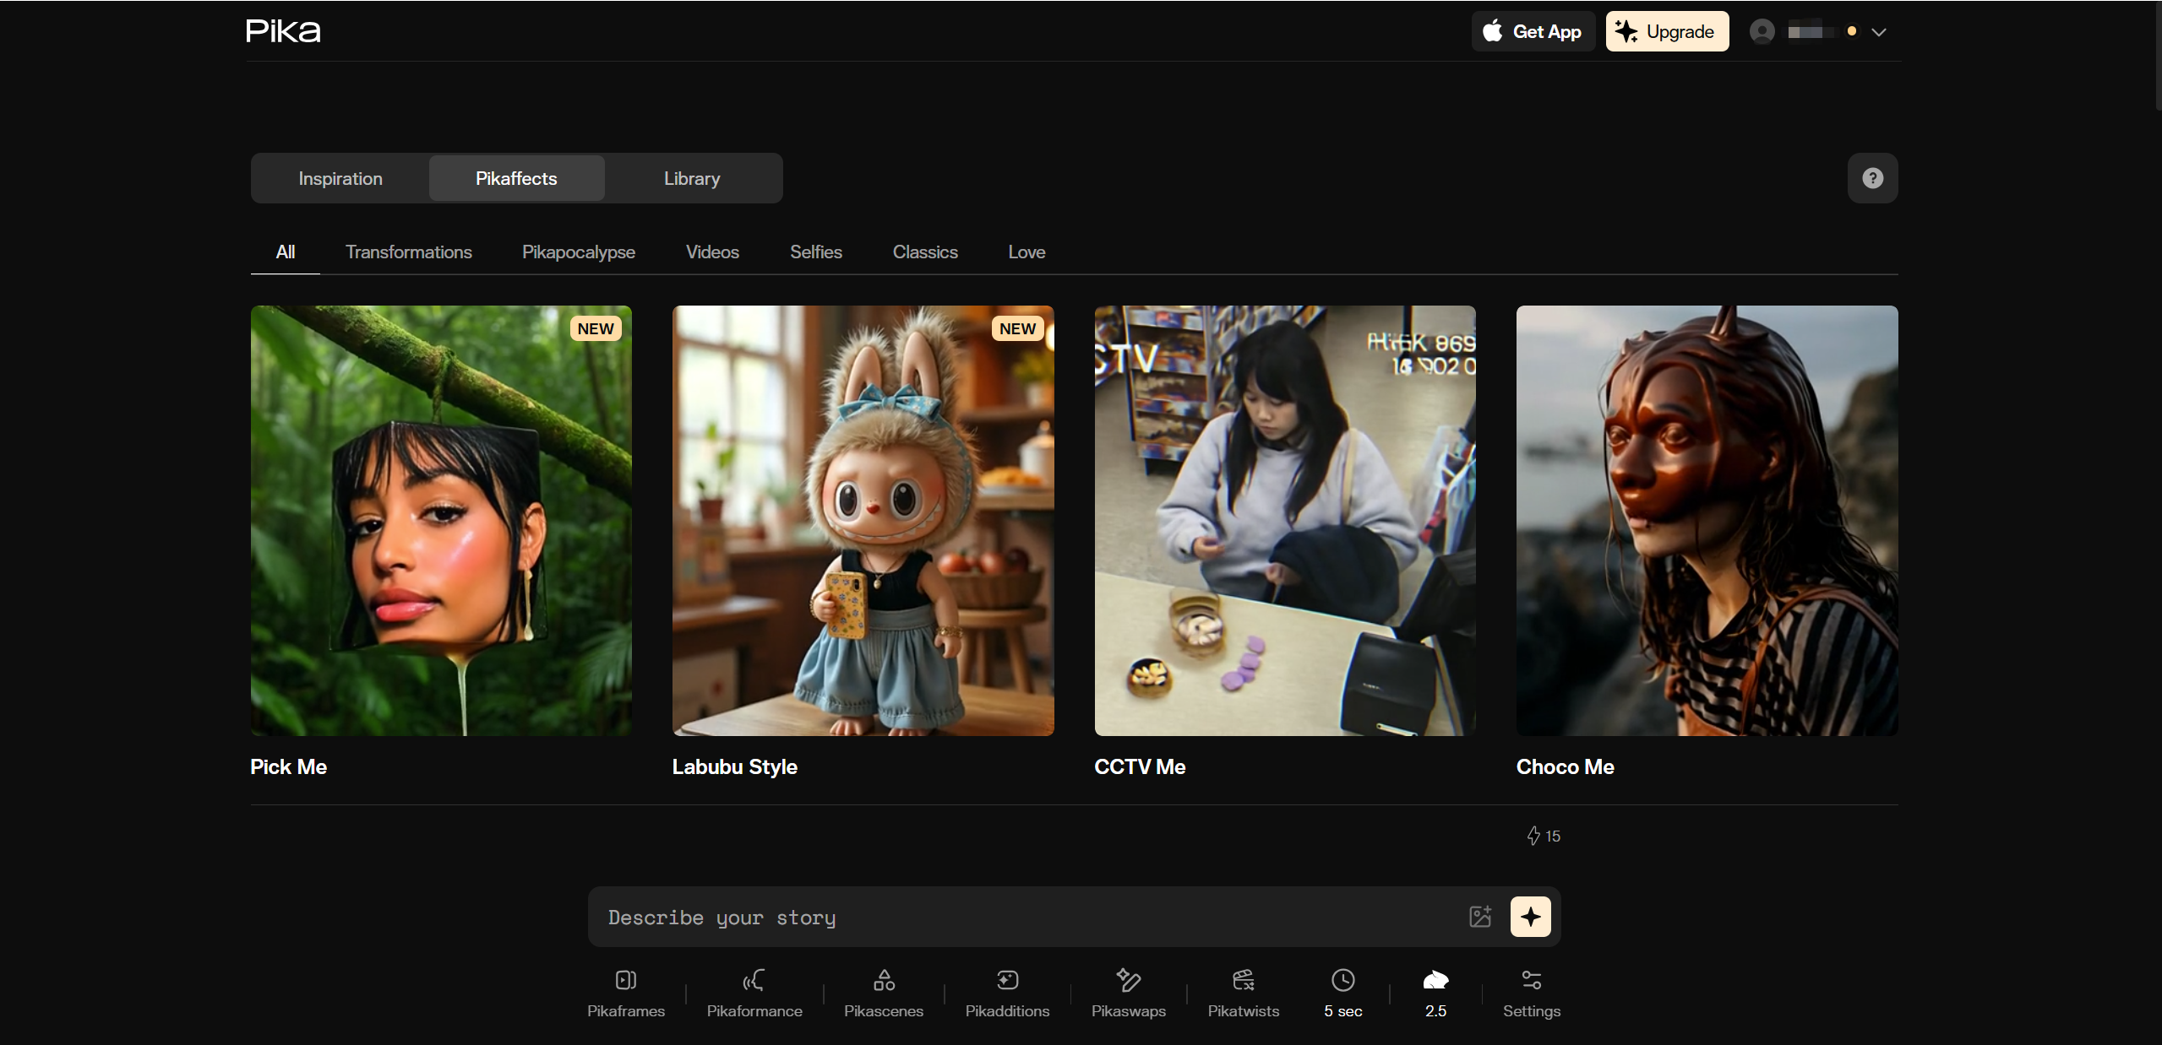Click the Get App button
The image size is (2162, 1045).
(x=1533, y=31)
